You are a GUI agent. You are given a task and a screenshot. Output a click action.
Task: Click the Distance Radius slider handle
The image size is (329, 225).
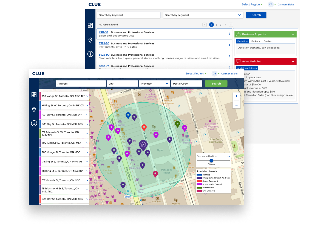(211, 161)
